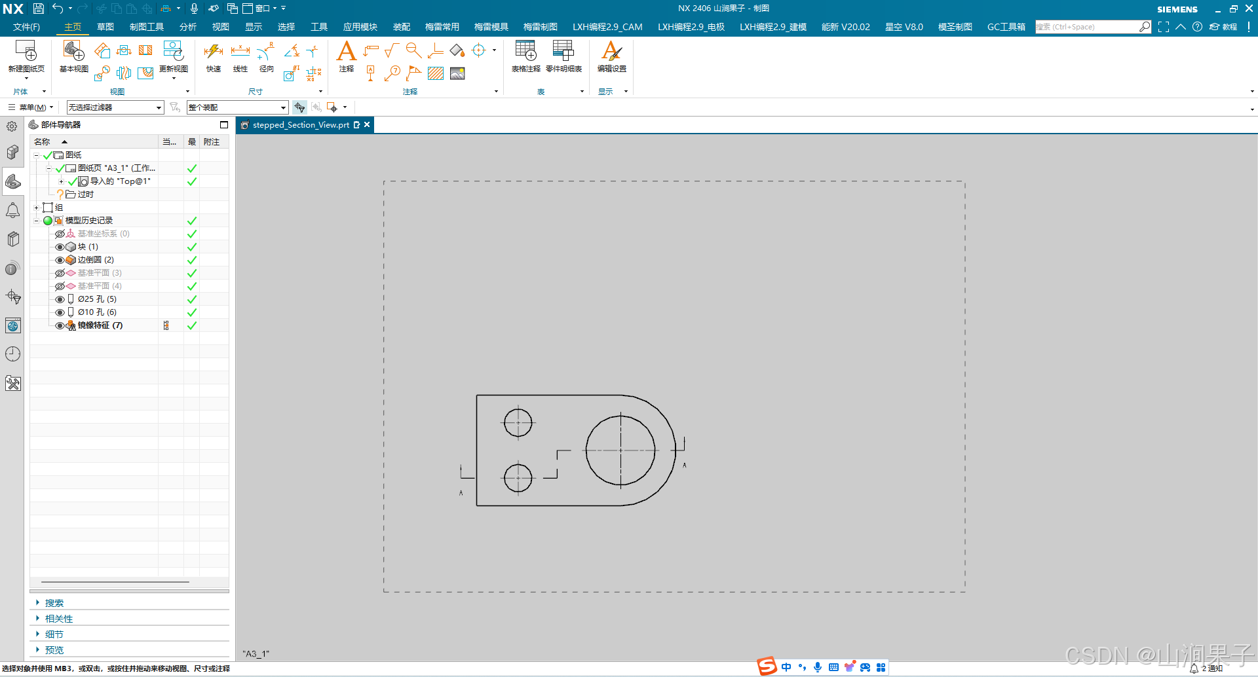
Task: Open the notifications bell sidebar icon
Action: point(13,210)
